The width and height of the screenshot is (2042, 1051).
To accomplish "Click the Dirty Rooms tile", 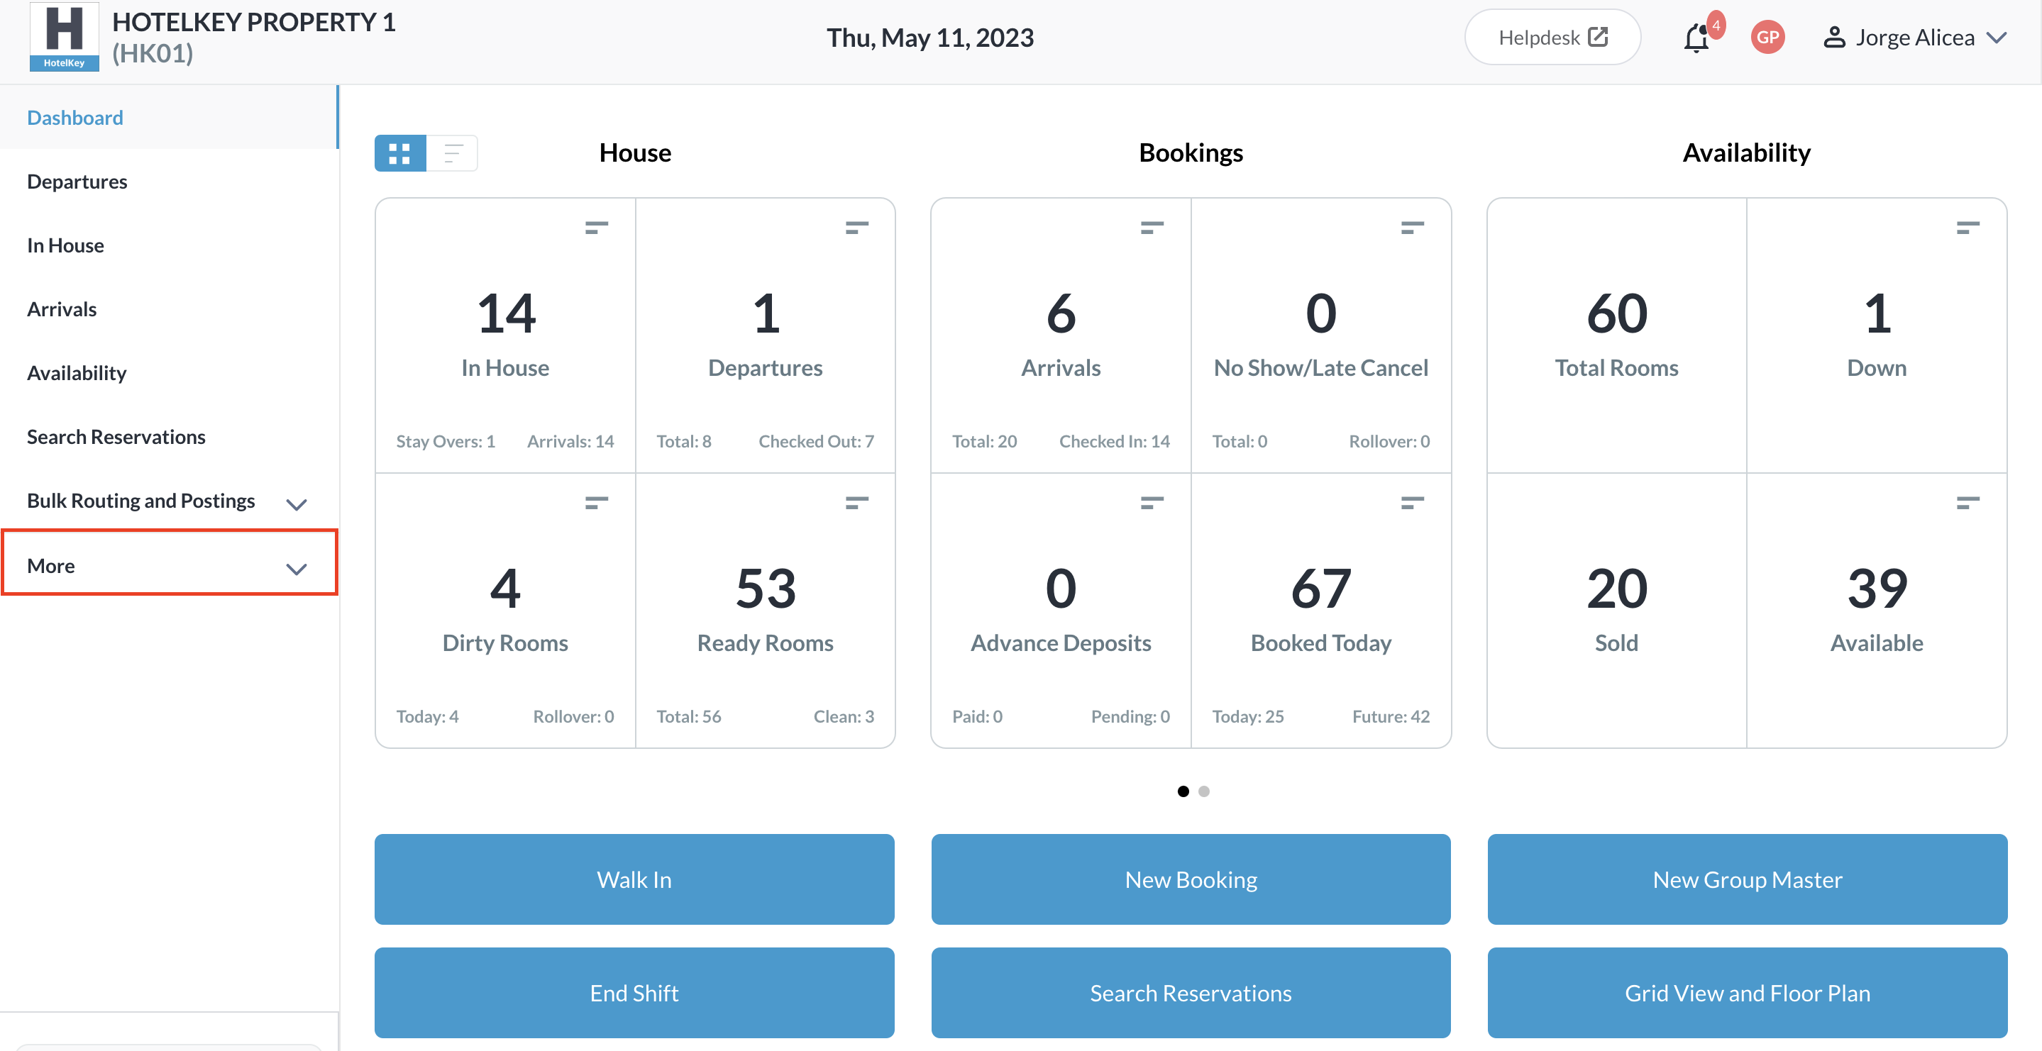I will pos(505,611).
